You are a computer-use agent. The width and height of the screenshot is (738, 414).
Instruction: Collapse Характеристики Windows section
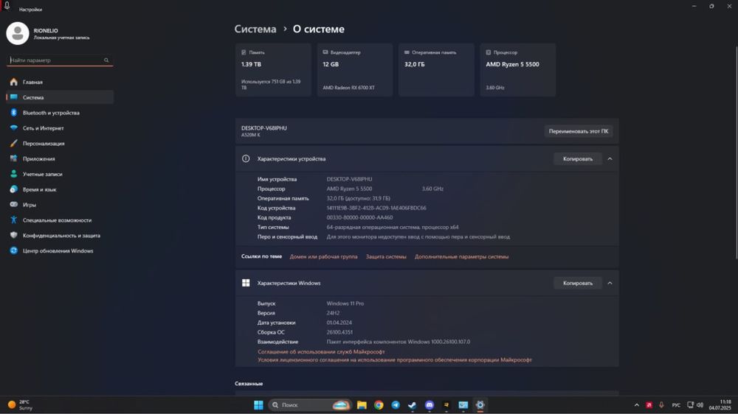point(610,283)
